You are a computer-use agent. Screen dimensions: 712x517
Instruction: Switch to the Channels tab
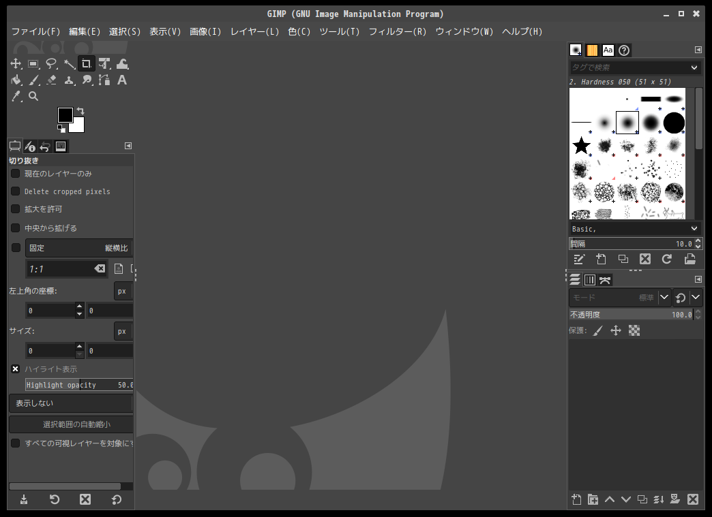pyautogui.click(x=590, y=279)
